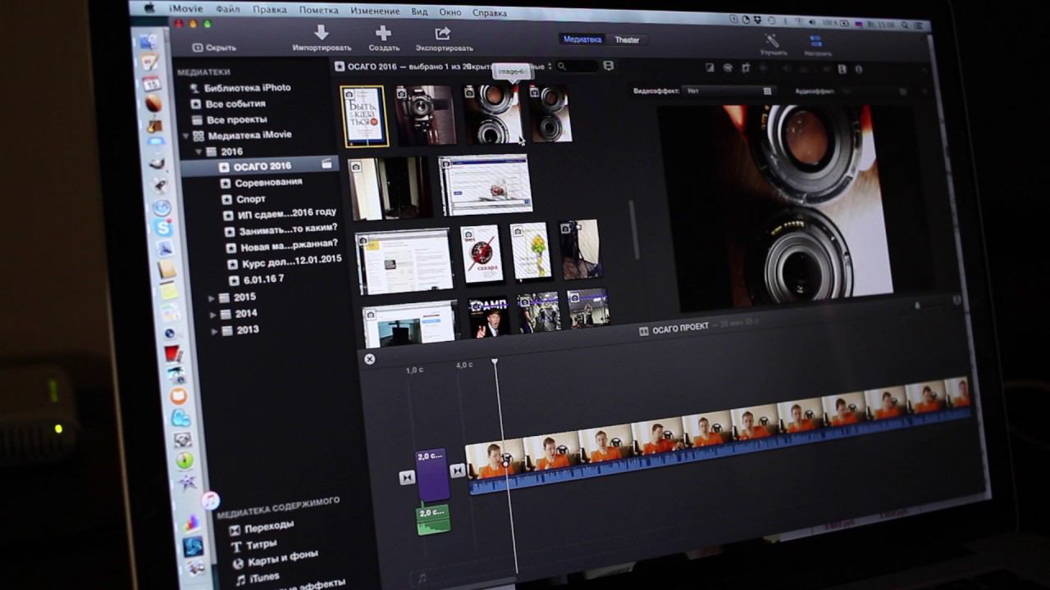The width and height of the screenshot is (1050, 590).
Task: Click the transition icon after the purple title clip
Action: coord(458,470)
